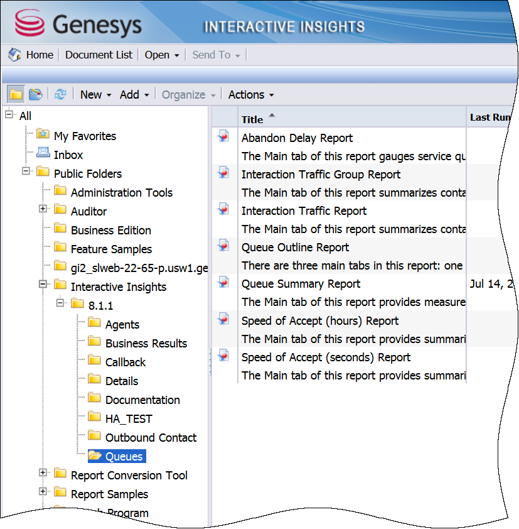The height and width of the screenshot is (529, 519).
Task: Click the Refresh icon in toolbar
Action: (60, 95)
